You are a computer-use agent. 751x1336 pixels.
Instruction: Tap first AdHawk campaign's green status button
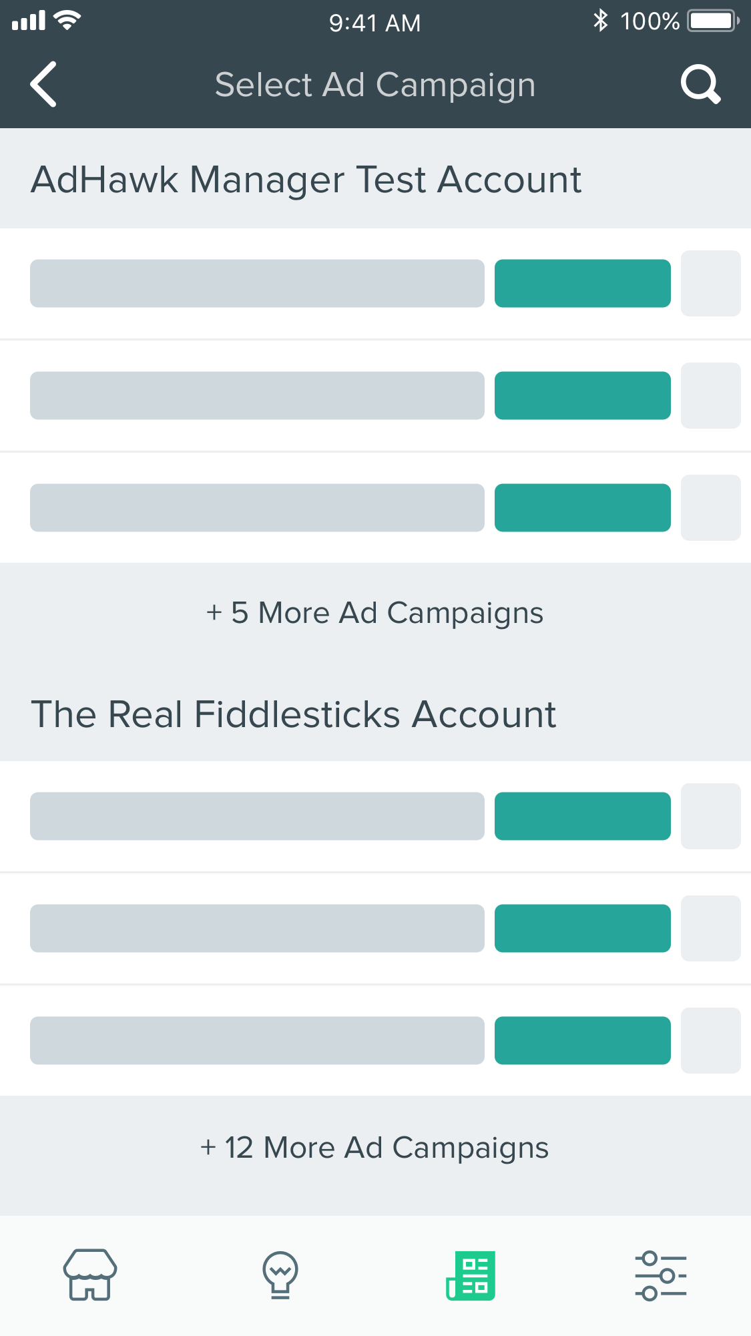tap(582, 283)
